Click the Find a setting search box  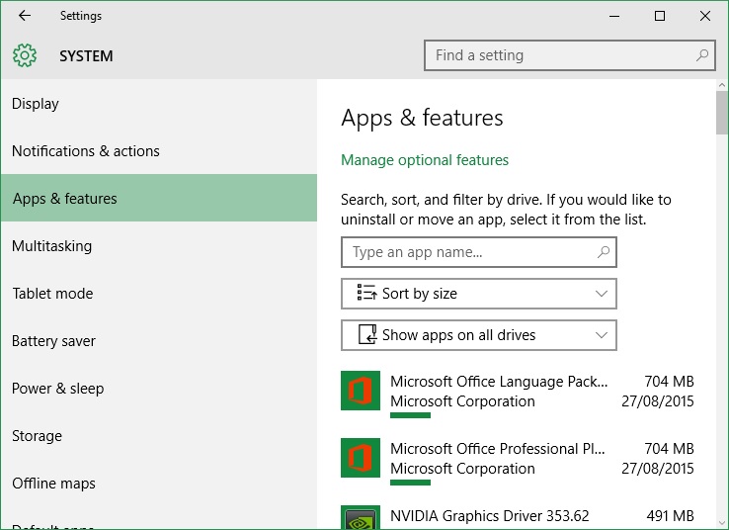(x=570, y=55)
